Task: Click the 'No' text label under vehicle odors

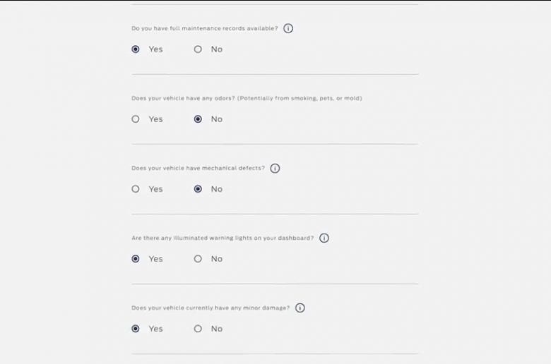Action: point(216,119)
